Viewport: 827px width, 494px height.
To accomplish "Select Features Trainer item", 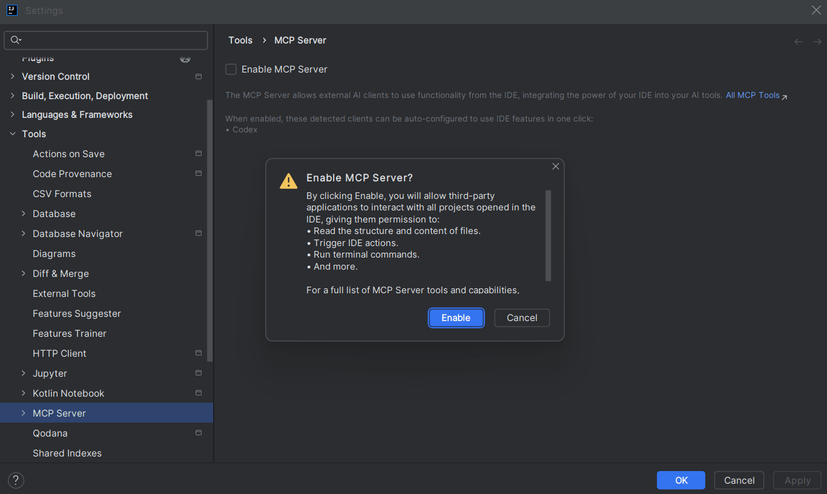I will click(x=70, y=334).
